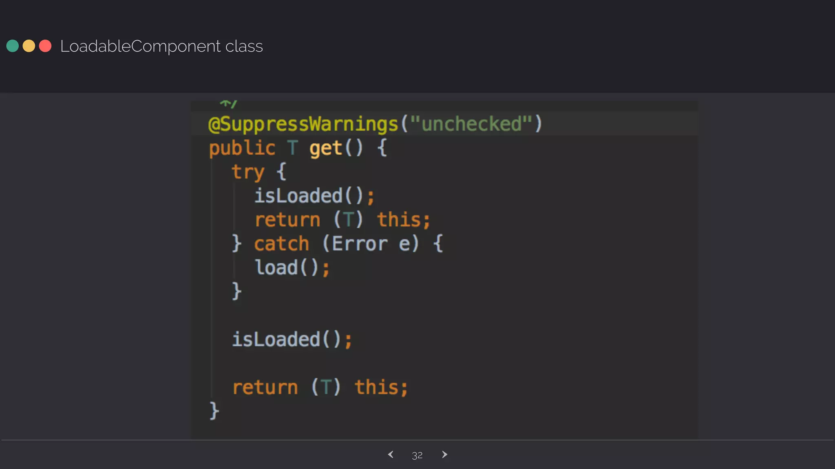
Task: Click the public T get() declaration
Action: 298,148
